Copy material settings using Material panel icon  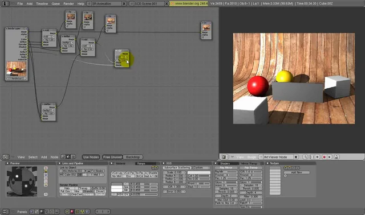coord(153,168)
